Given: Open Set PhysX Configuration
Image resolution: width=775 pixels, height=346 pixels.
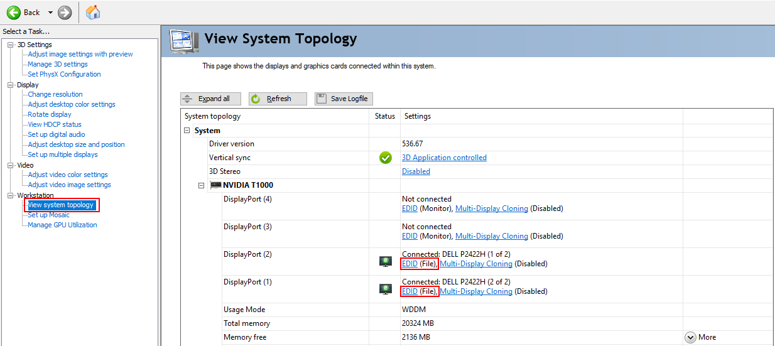Looking at the screenshot, I should (x=64, y=74).
